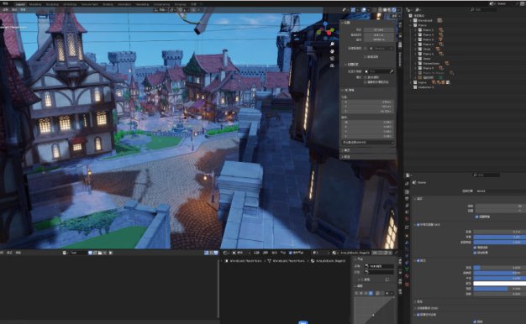Click the 3D viewport navigation axis gizmo

324,31
